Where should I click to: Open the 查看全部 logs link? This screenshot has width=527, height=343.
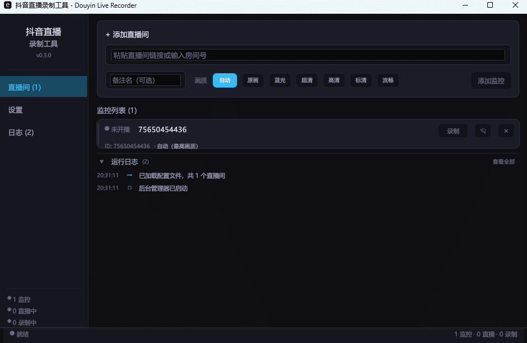[x=503, y=162]
